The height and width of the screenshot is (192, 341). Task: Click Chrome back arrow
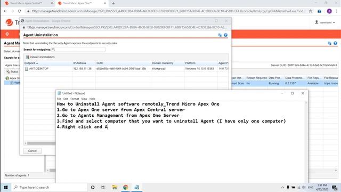click(5, 11)
